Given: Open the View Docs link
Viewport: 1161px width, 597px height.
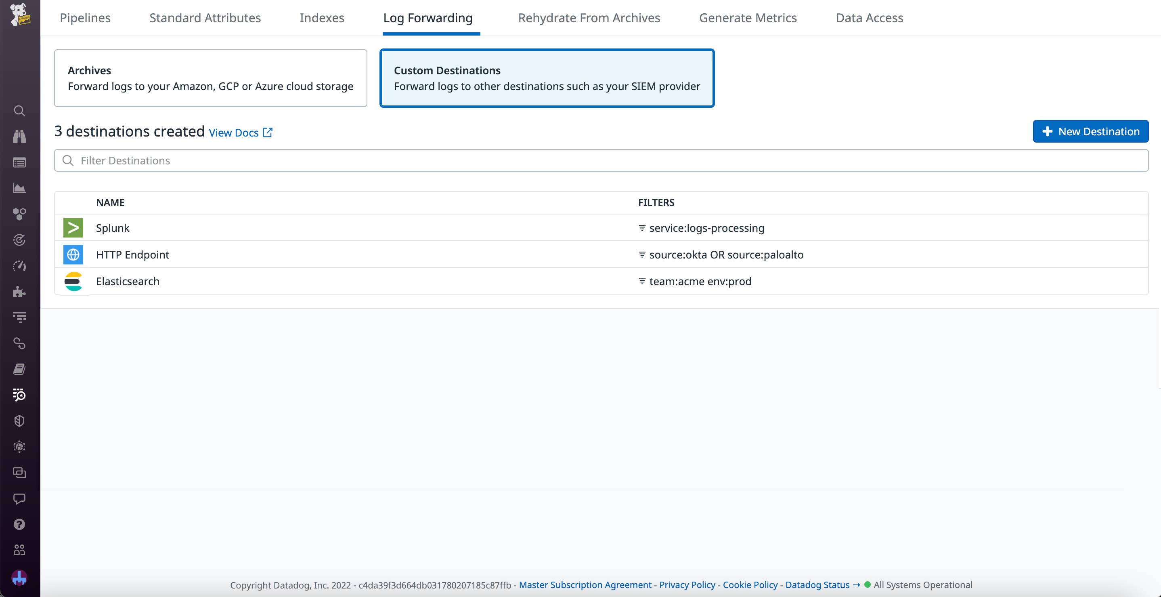Looking at the screenshot, I should (x=234, y=132).
